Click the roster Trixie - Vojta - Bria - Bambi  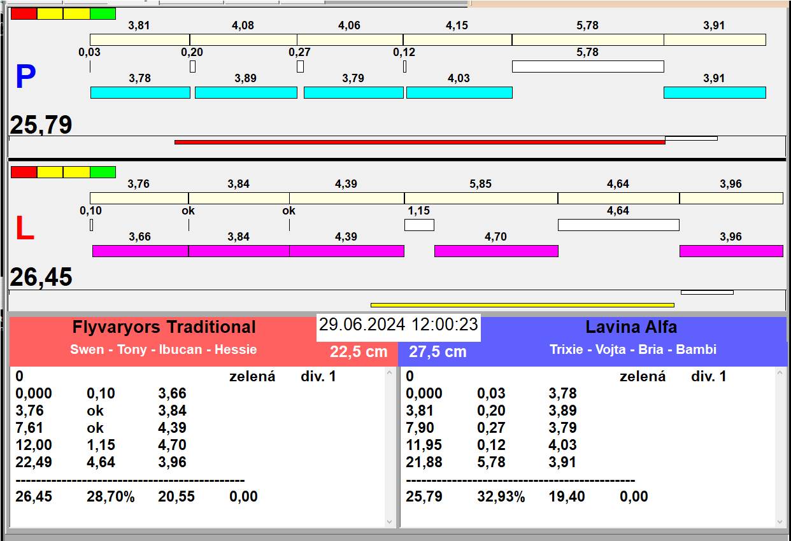pos(633,349)
